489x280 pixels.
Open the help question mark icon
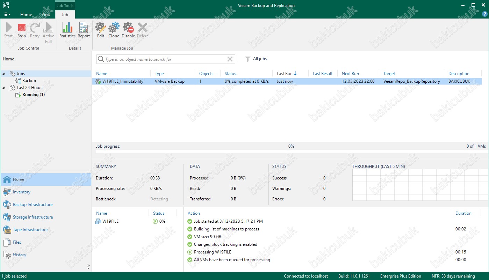click(484, 14)
